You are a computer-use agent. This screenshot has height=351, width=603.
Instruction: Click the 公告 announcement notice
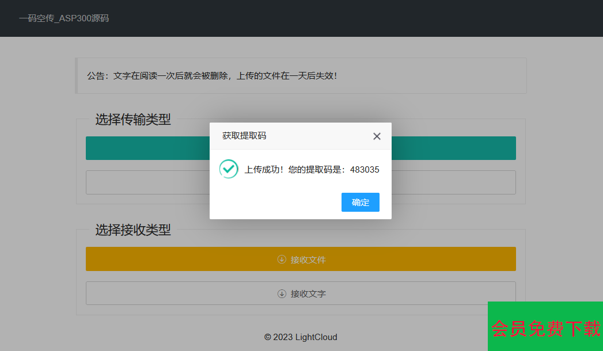pyautogui.click(x=212, y=76)
